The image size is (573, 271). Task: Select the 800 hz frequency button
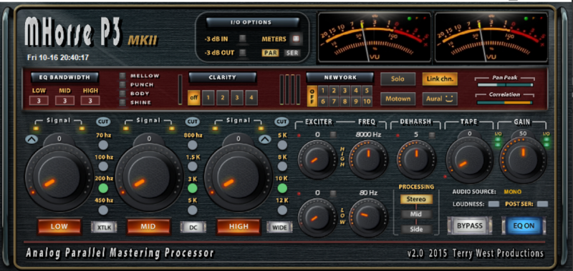[x=193, y=145]
